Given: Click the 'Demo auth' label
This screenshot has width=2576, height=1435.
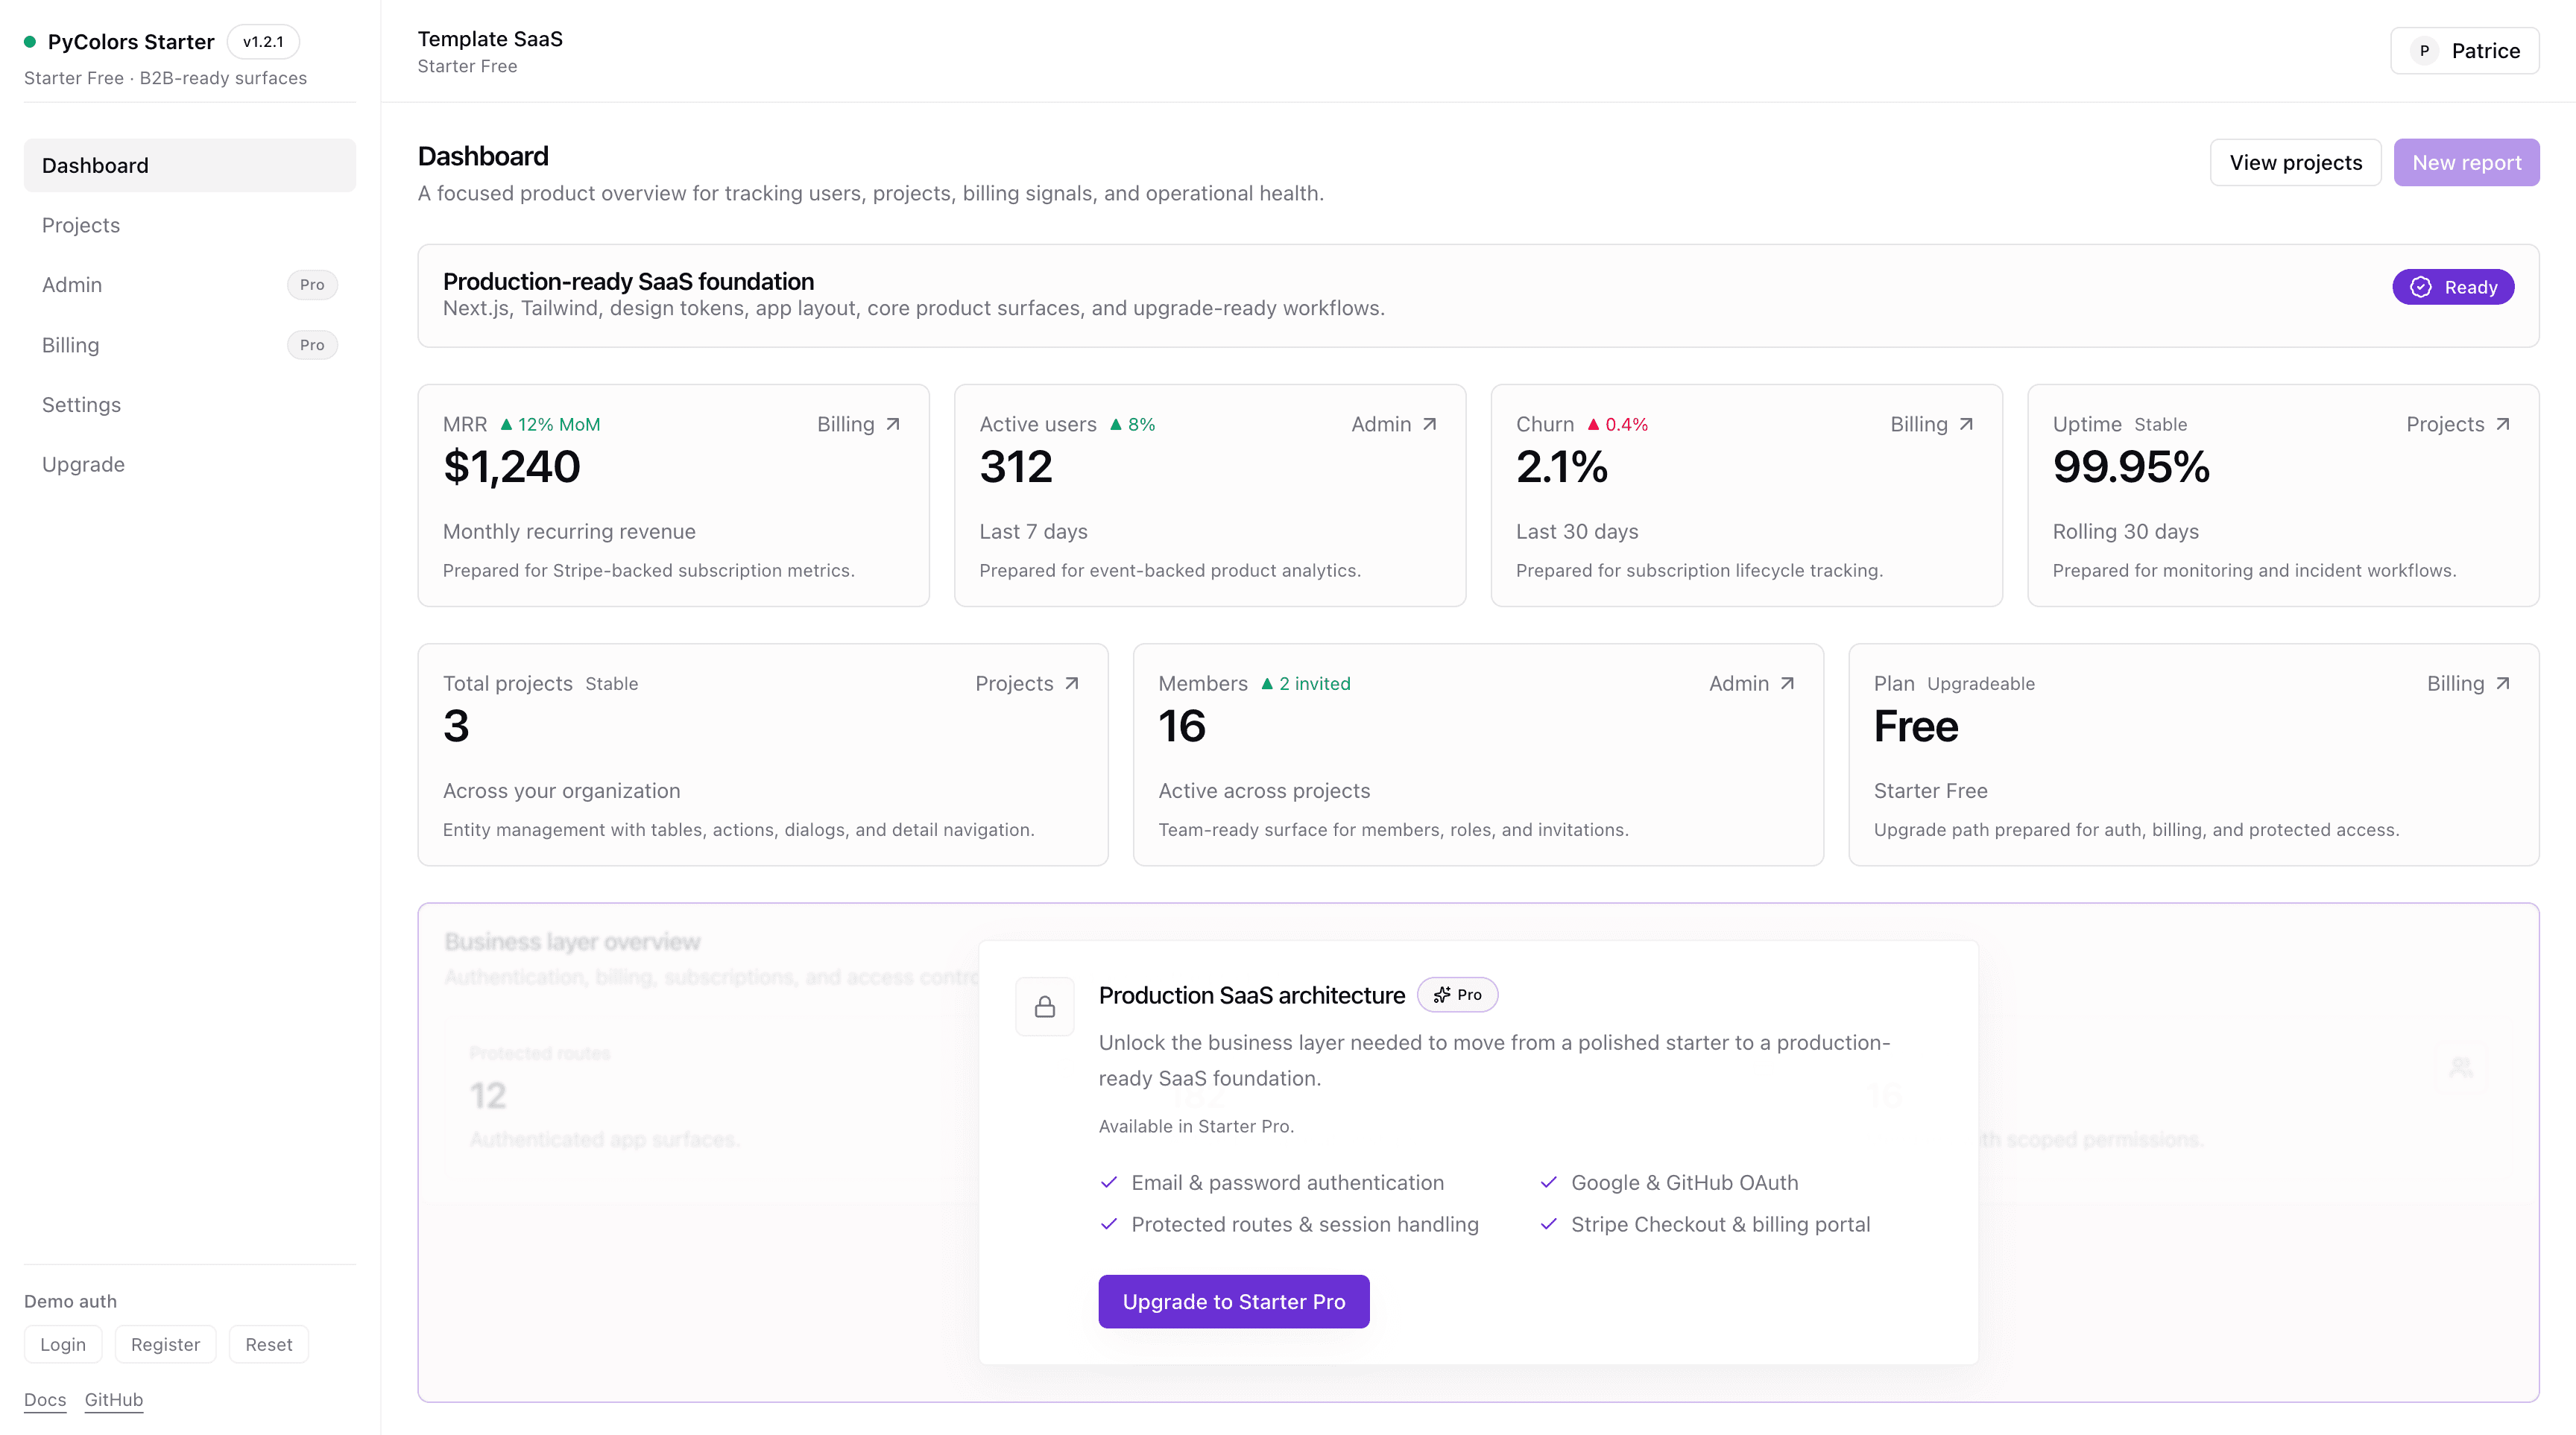Looking at the screenshot, I should coord(70,1301).
